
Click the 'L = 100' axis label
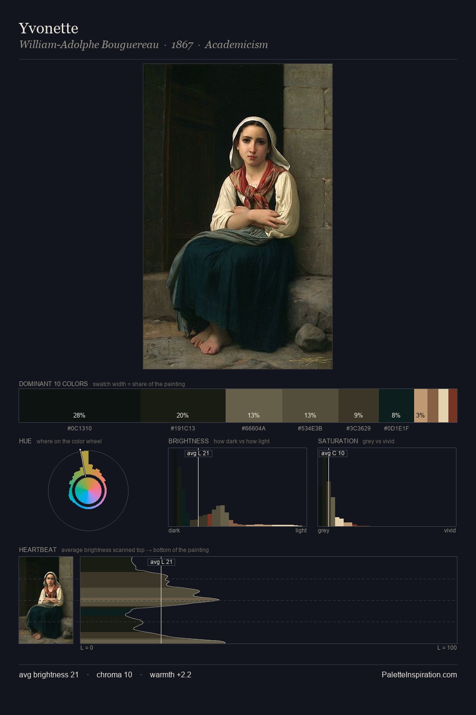click(x=447, y=648)
